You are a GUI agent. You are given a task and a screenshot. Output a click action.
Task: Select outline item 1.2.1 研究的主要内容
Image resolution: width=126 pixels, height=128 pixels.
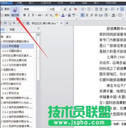coord(17,60)
